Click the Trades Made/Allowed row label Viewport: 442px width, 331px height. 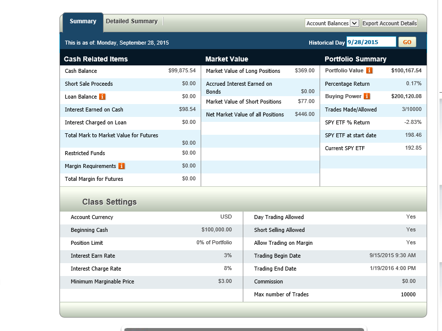coord(351,110)
